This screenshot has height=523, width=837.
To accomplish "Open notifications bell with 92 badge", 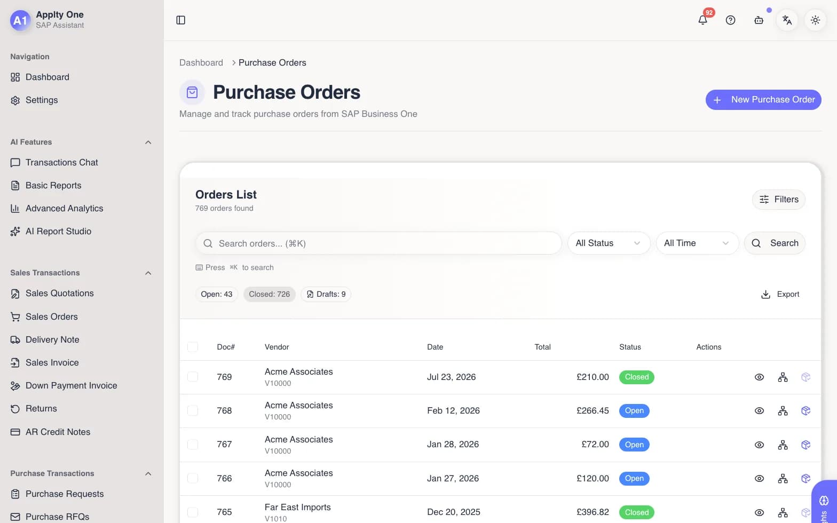I will 703,20.
